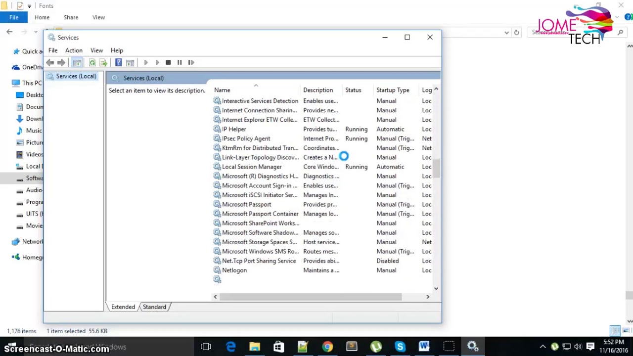Click the Stop Service square icon
Screen dimensions: 633x356
(x=168, y=62)
